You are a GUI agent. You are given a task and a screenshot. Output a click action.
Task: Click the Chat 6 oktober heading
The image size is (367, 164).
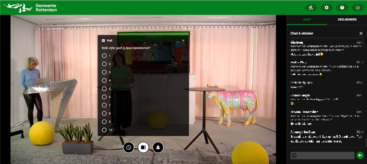coord(302,33)
